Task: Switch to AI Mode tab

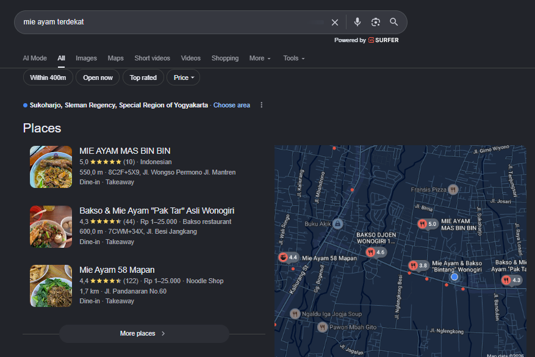Action: click(x=35, y=59)
